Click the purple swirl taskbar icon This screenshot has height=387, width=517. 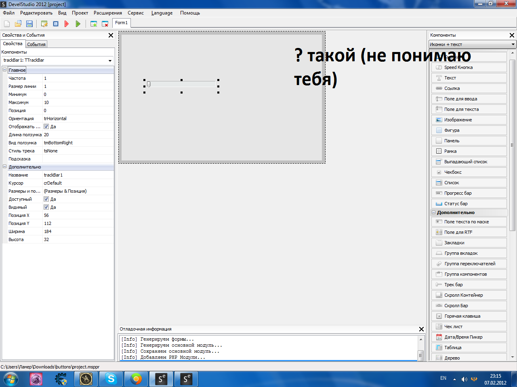[x=36, y=379]
